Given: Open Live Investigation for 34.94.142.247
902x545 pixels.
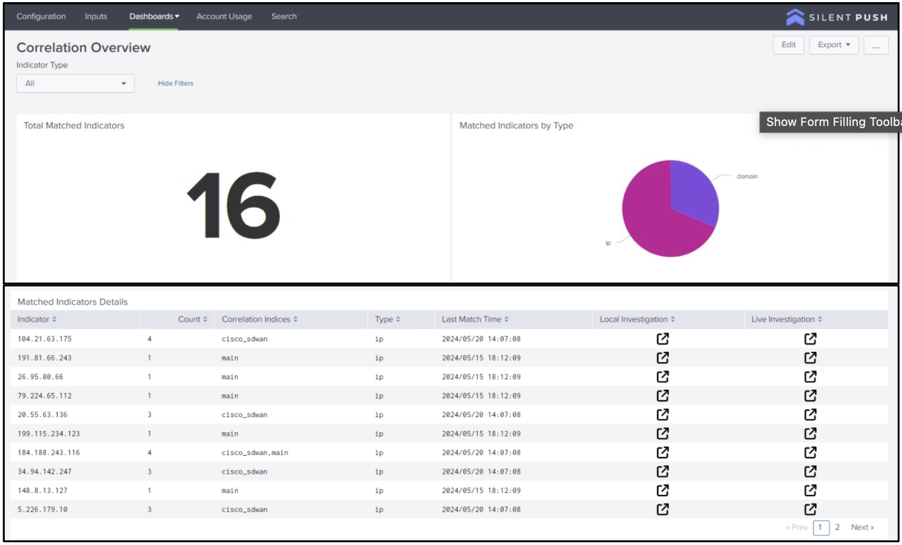Looking at the screenshot, I should point(810,471).
